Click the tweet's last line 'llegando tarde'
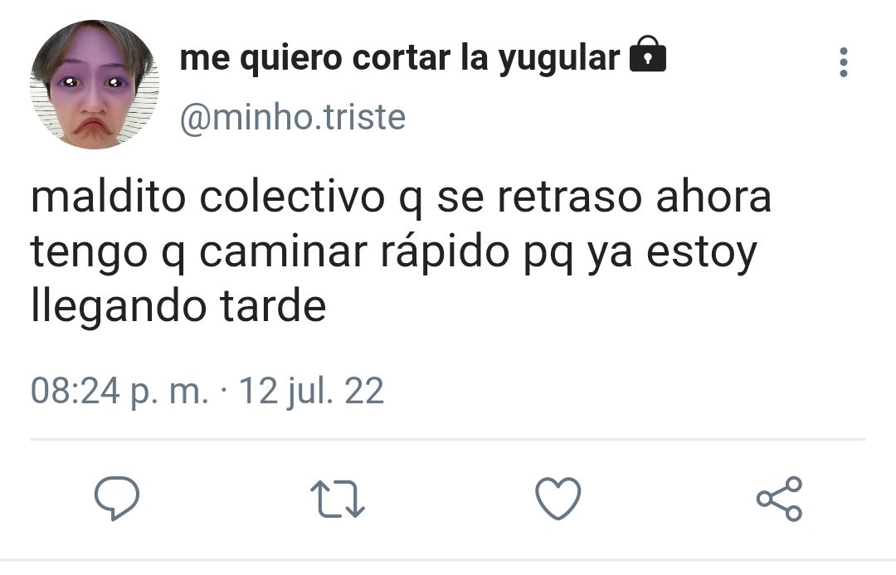This screenshot has height=575, width=896. pyautogui.click(x=178, y=307)
